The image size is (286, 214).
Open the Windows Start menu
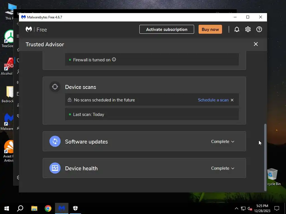point(7,208)
